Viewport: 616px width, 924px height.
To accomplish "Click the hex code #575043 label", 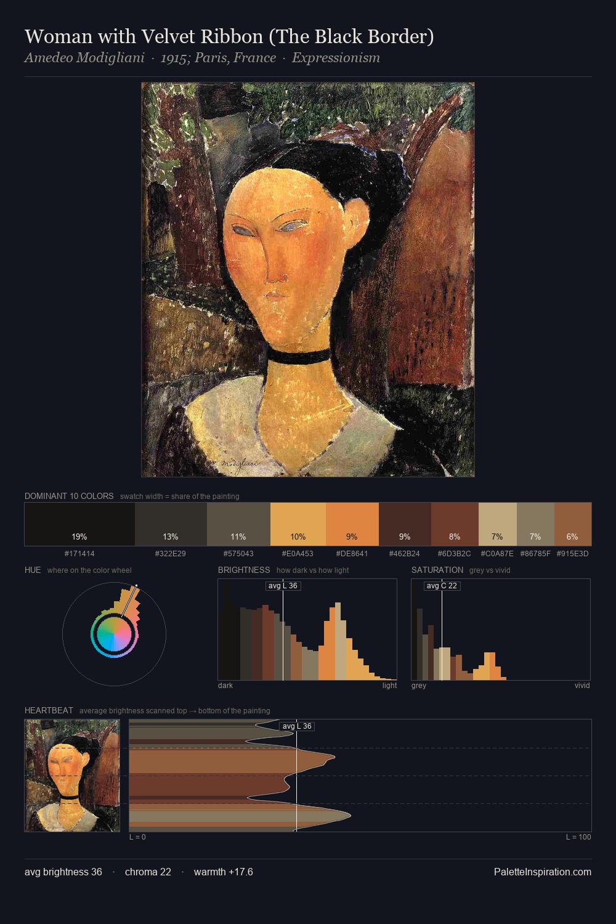I will [x=238, y=554].
